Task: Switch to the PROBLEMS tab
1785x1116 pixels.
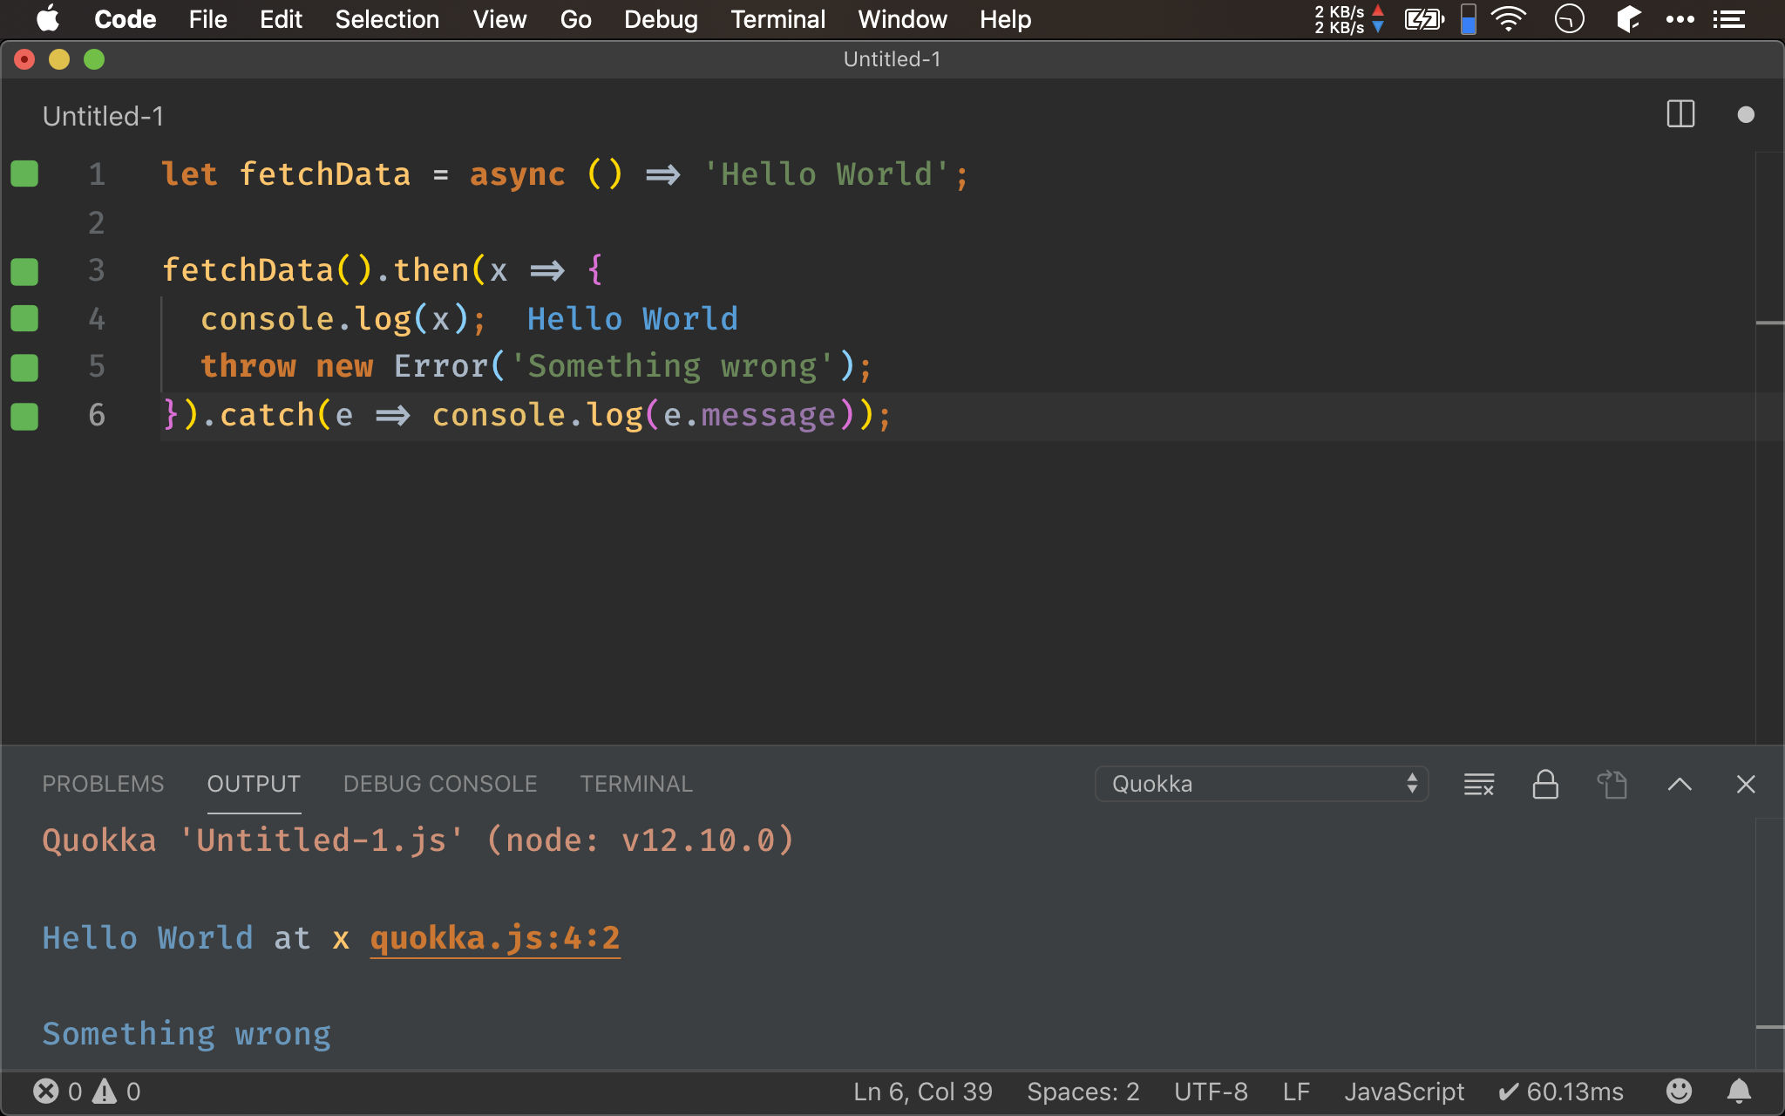Action: click(103, 784)
